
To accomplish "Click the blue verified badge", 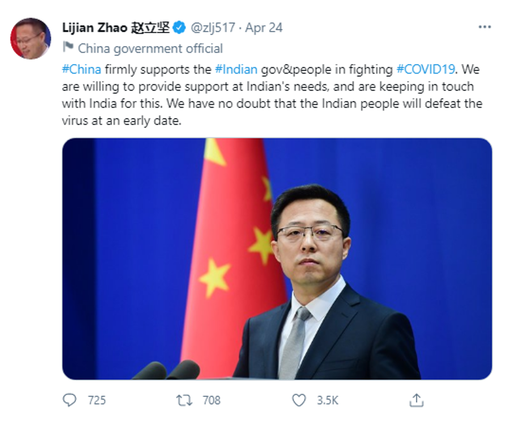I will point(179,27).
